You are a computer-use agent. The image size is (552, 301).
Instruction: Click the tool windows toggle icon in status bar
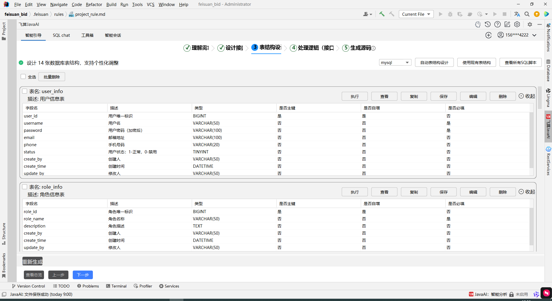[x=4, y=294]
